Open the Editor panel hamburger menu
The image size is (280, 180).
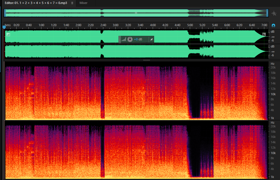point(72,3)
